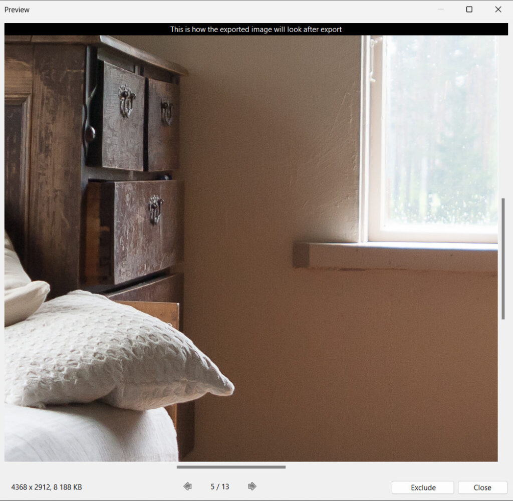513x501 pixels.
Task: Go to the next image with right arrow
Action: pyautogui.click(x=252, y=486)
